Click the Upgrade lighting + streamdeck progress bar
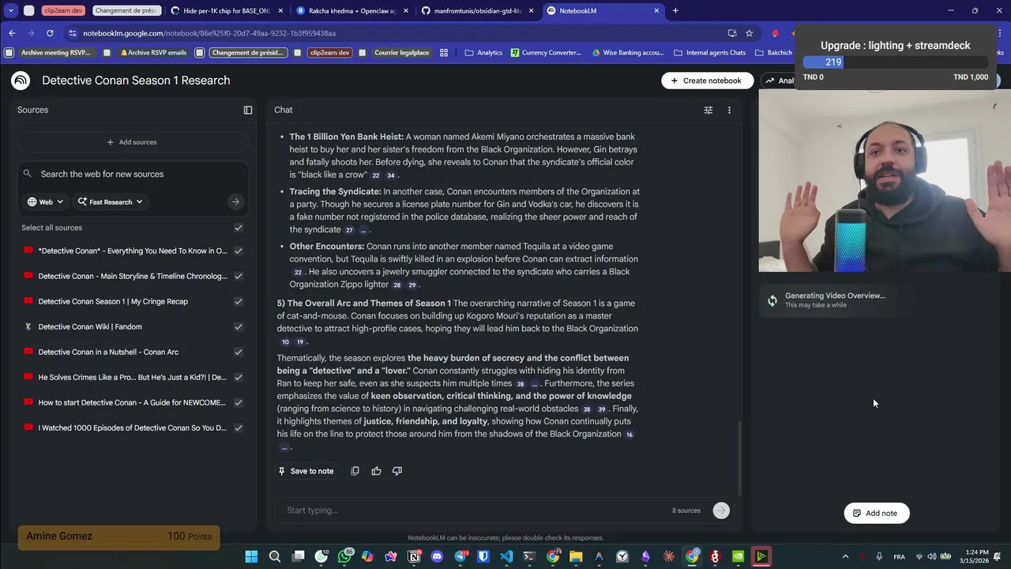Screen dimensions: 1011x569 coord(895,62)
